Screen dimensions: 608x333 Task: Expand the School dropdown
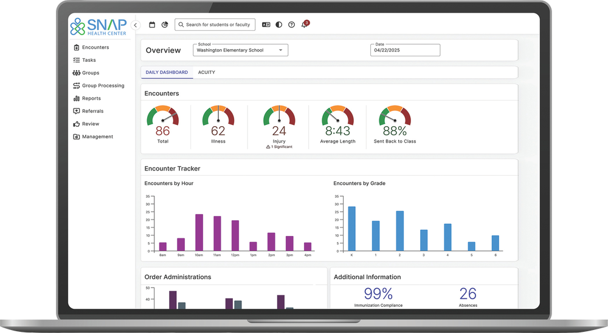tap(240, 50)
